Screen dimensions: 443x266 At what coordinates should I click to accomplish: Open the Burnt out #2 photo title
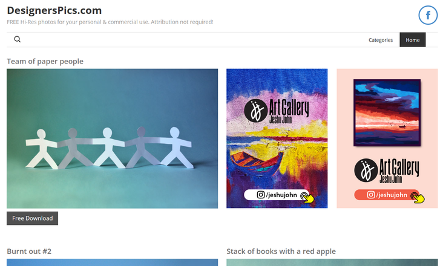pos(29,251)
